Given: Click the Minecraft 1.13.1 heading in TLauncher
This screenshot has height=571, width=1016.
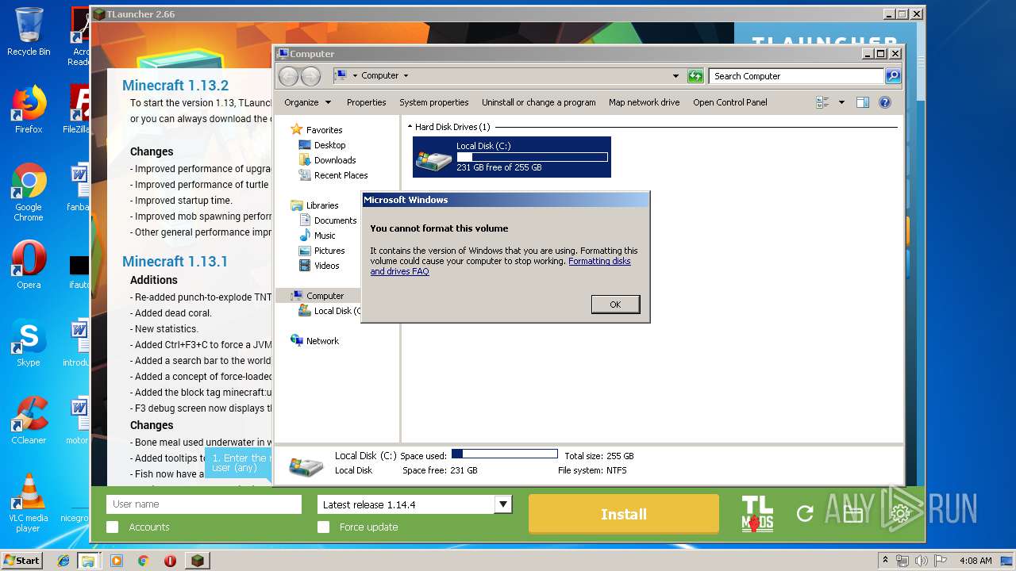Looking at the screenshot, I should click(x=175, y=262).
